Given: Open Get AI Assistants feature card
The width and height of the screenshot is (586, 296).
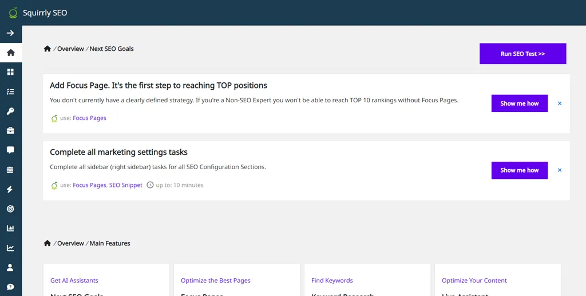Looking at the screenshot, I should tap(106, 280).
